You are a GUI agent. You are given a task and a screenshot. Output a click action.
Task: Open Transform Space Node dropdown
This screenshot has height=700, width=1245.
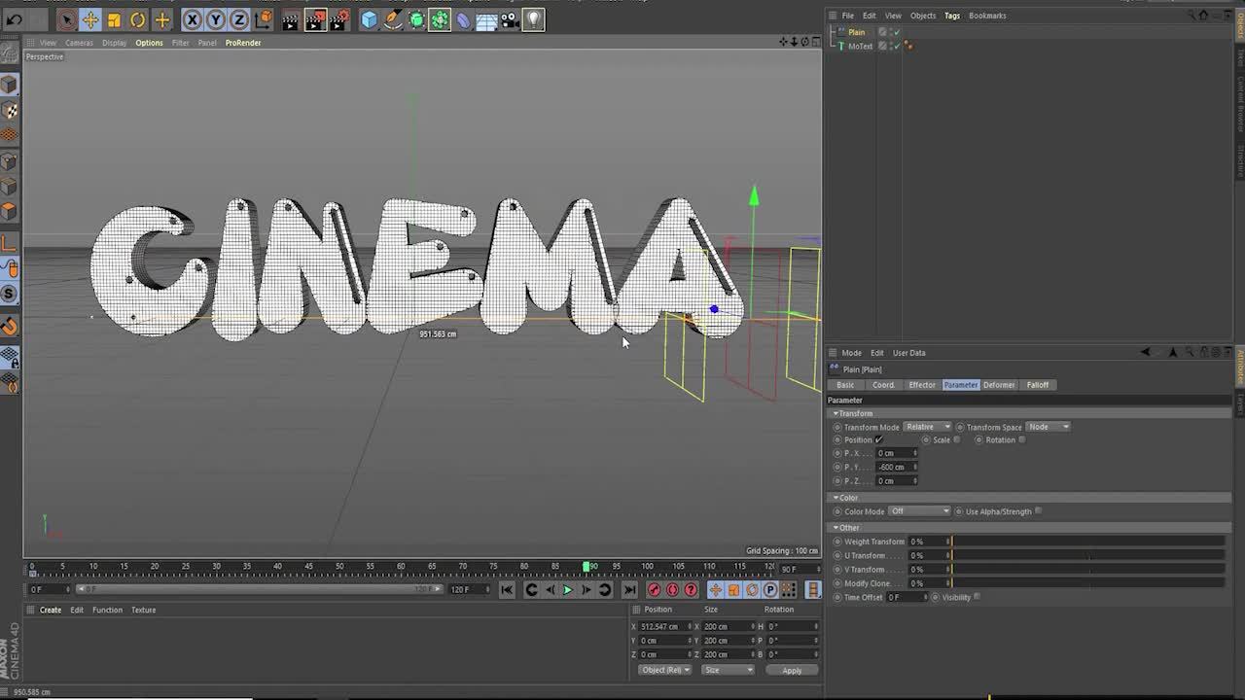[x=1049, y=427]
